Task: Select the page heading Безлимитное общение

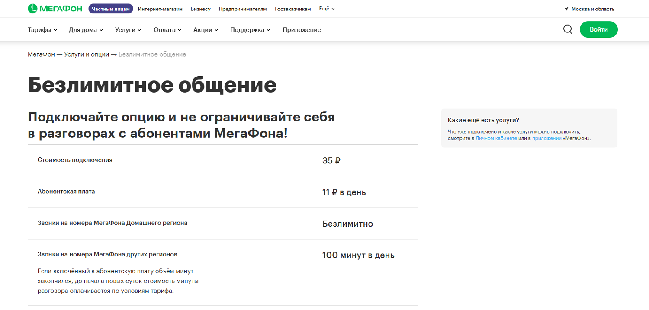Action: click(152, 85)
